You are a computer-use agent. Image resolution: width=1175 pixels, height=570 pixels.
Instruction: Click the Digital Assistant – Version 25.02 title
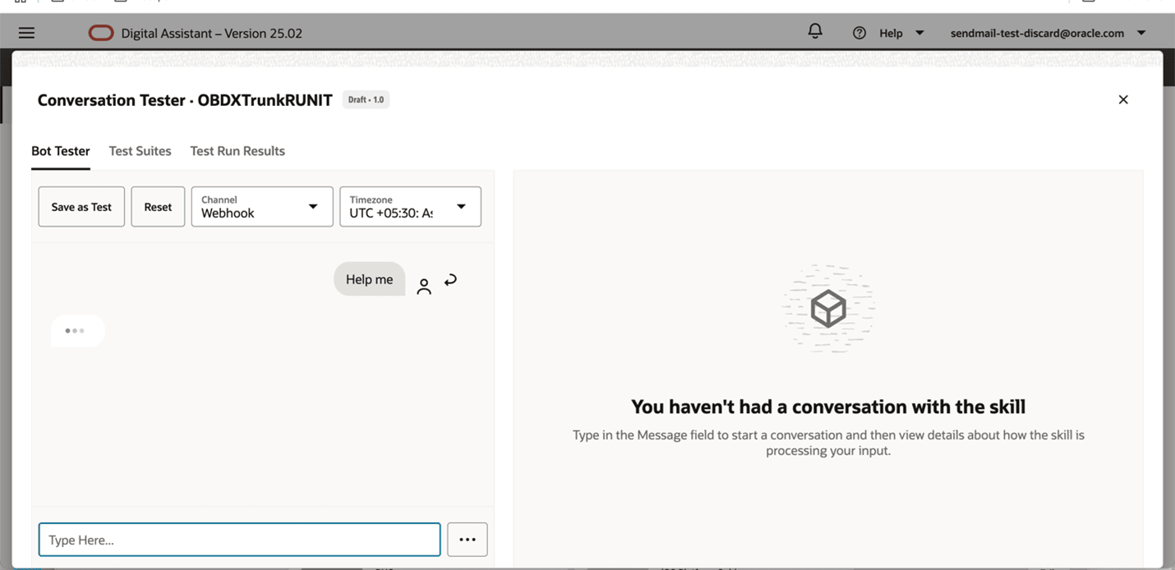point(212,34)
